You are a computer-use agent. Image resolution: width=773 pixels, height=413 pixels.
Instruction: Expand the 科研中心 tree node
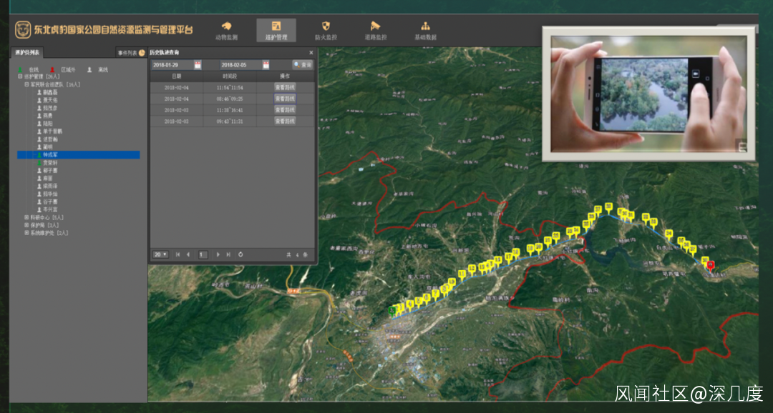click(x=27, y=217)
